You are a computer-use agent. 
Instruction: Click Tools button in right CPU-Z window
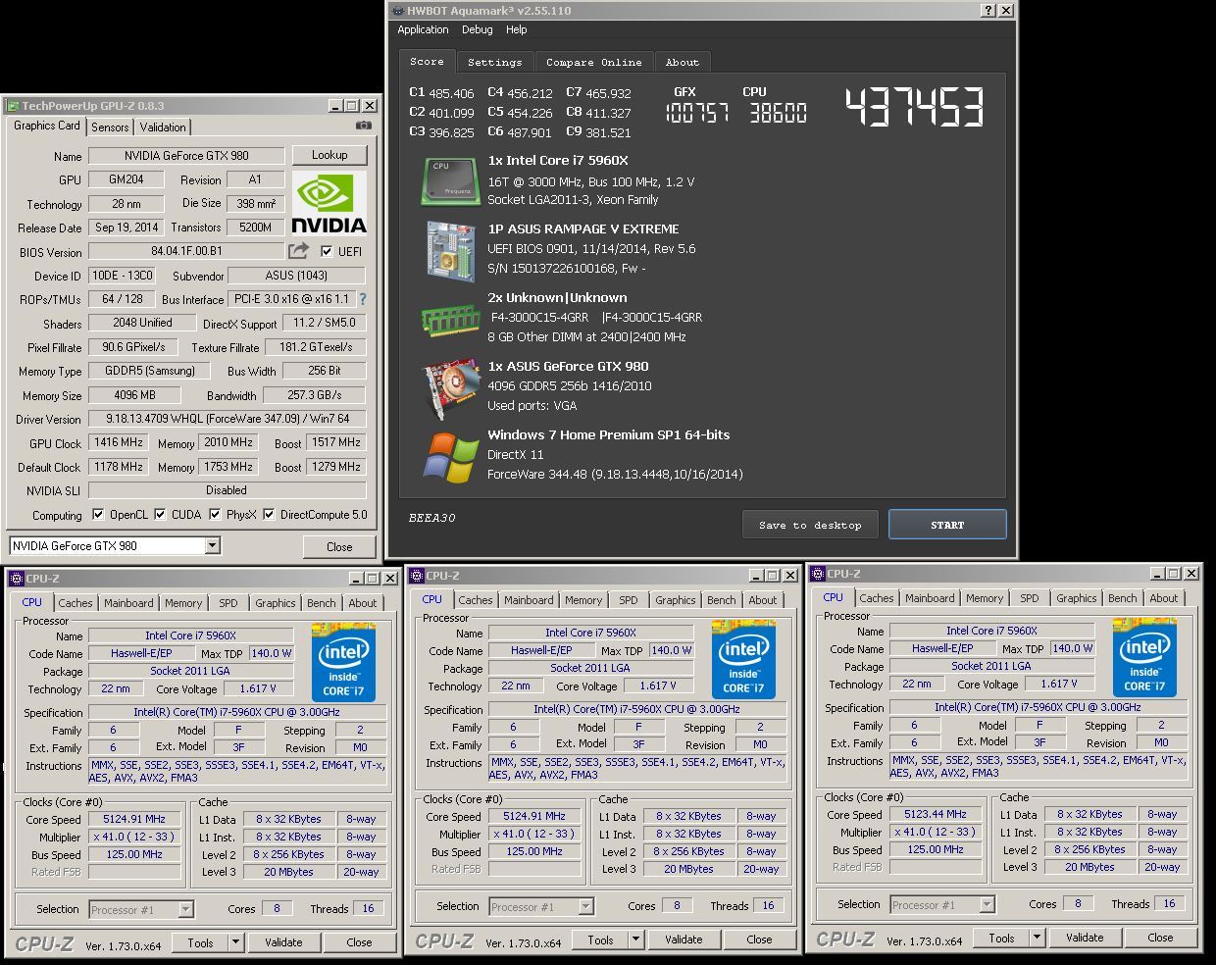(x=1001, y=938)
